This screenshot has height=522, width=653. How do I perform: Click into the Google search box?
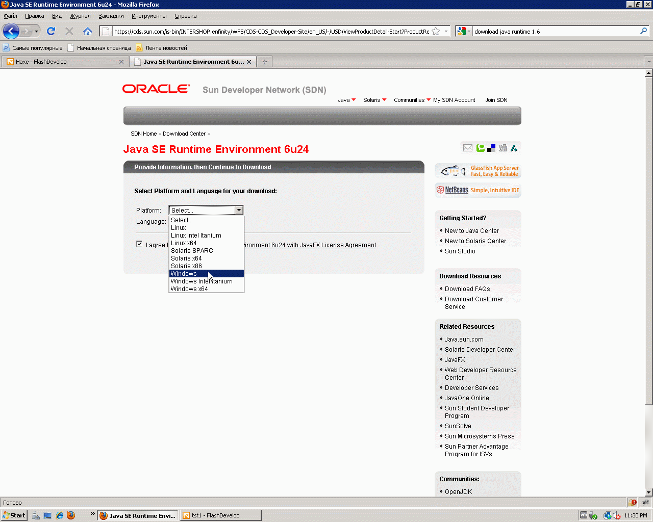point(556,32)
